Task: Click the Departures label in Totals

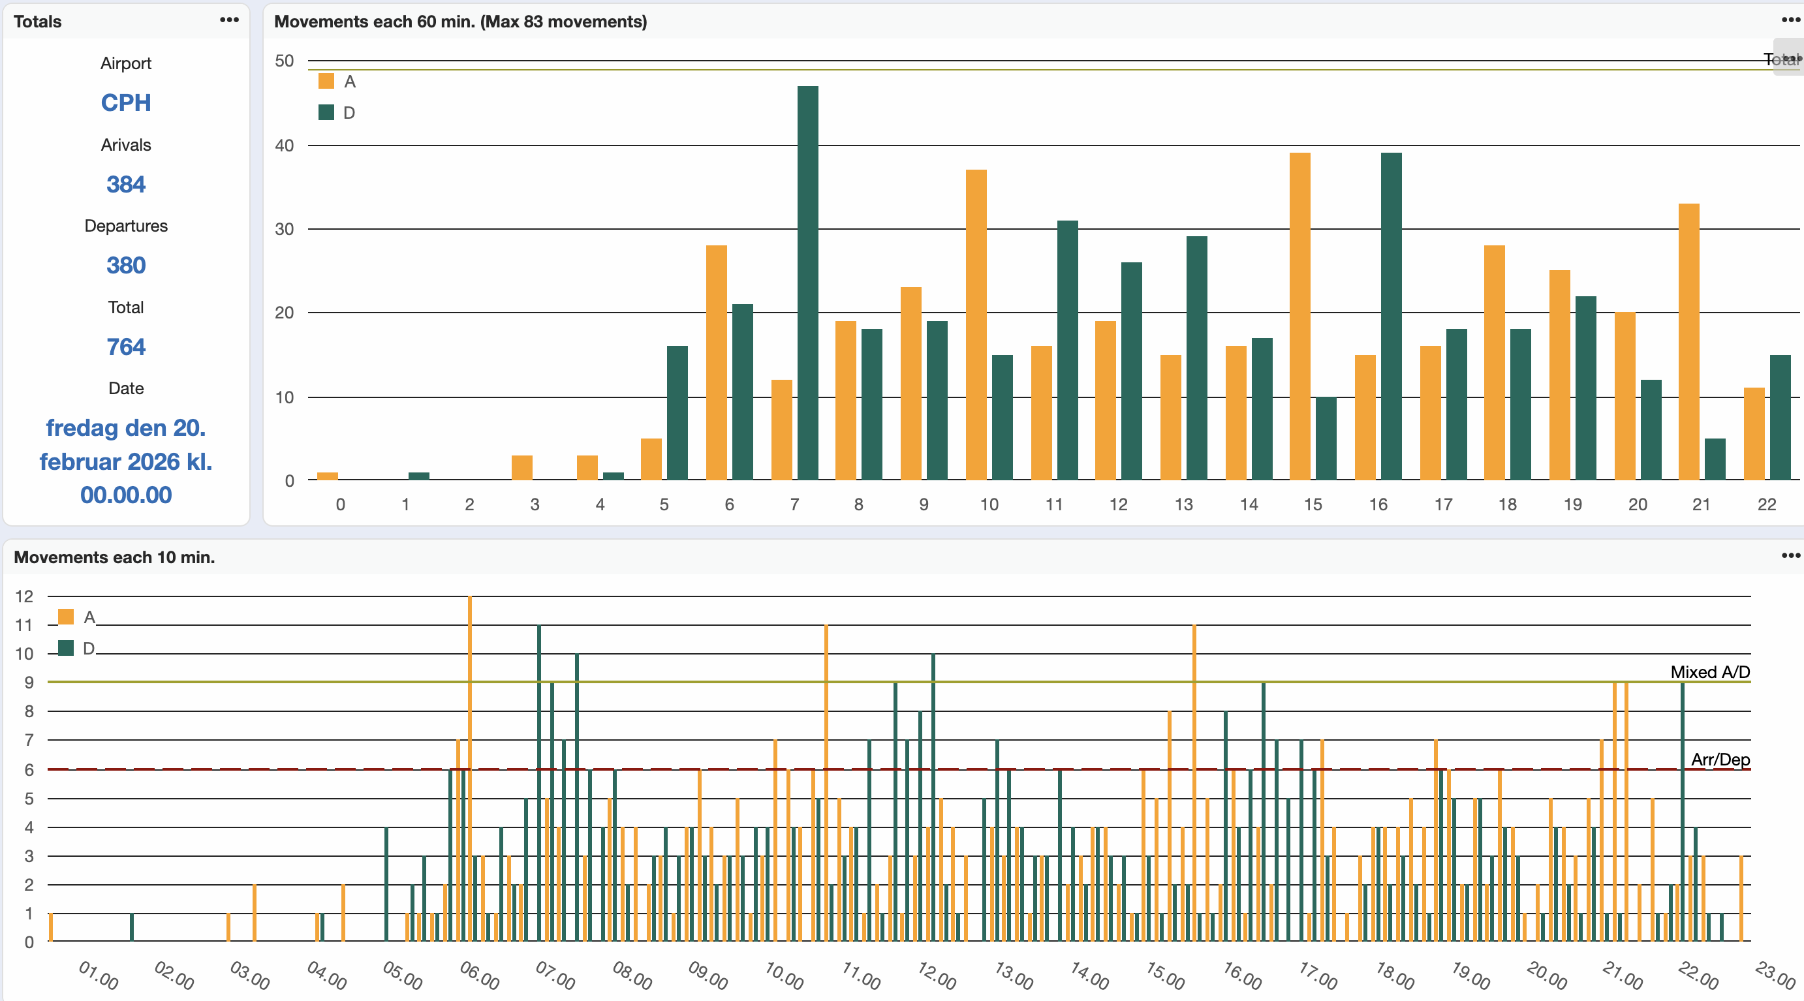Action: pyautogui.click(x=126, y=226)
